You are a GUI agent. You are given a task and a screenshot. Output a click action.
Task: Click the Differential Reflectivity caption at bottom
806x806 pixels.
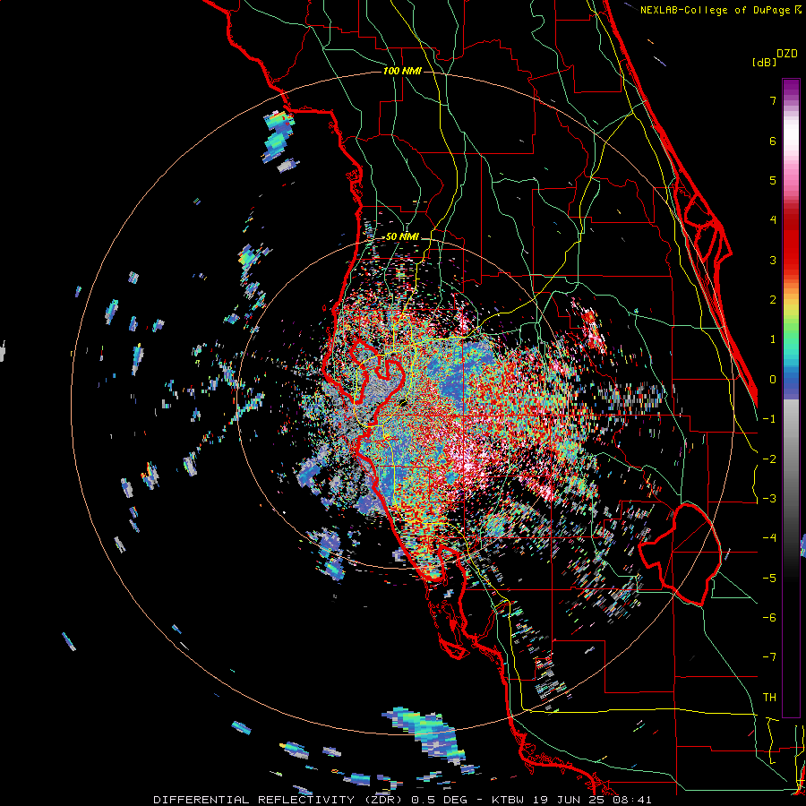pos(402,800)
